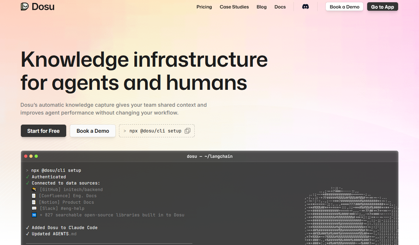Go to Case Studies
Screen dimensions: 419x245
pyautogui.click(x=234, y=7)
